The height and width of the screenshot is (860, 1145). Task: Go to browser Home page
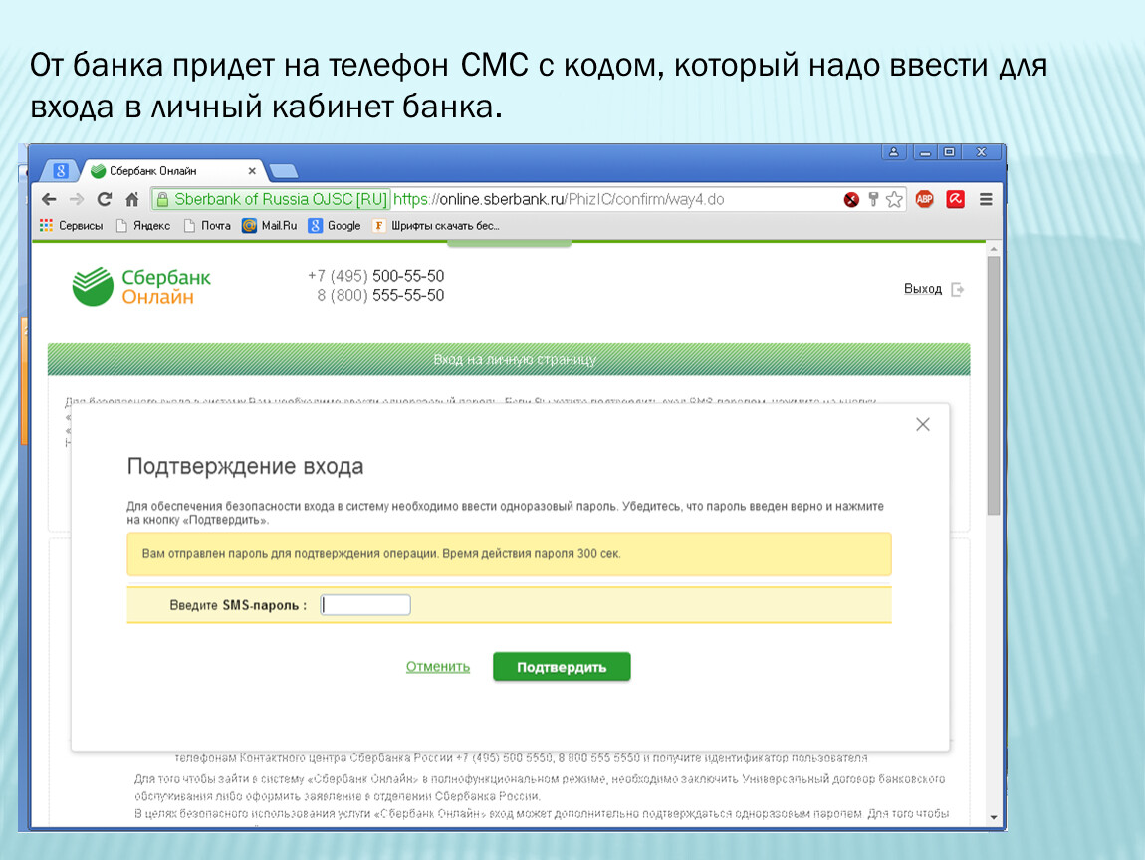[132, 199]
